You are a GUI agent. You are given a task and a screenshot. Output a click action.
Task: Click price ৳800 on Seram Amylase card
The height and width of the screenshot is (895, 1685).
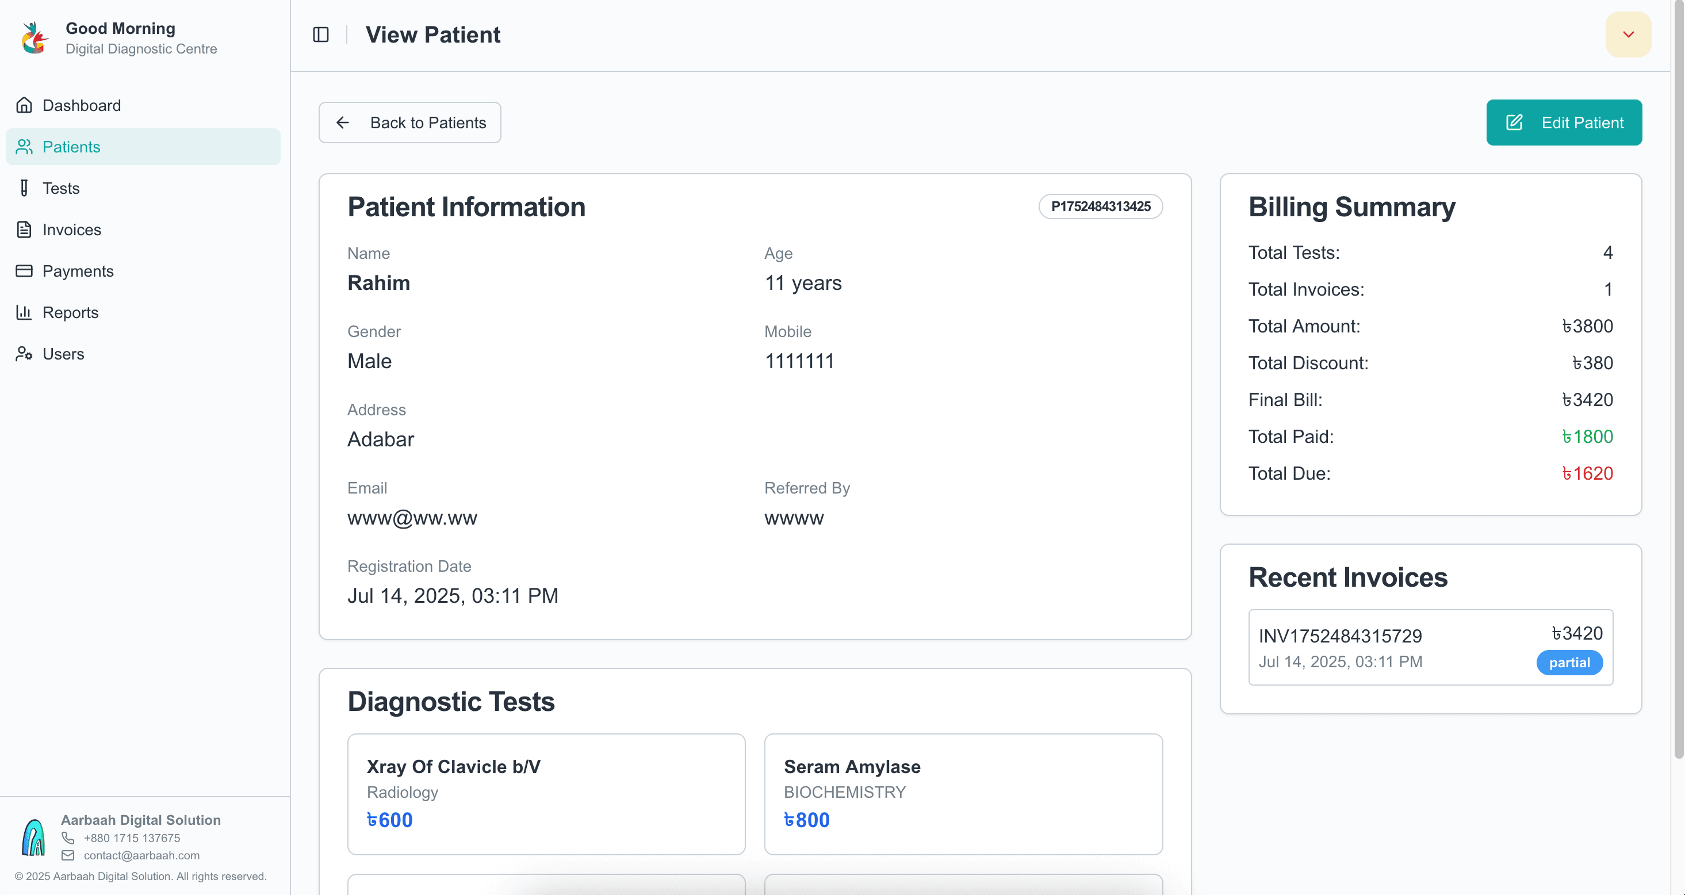pos(807,820)
